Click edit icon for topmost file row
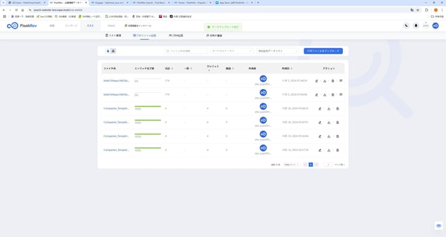The width and height of the screenshot is (446, 237). [316, 81]
